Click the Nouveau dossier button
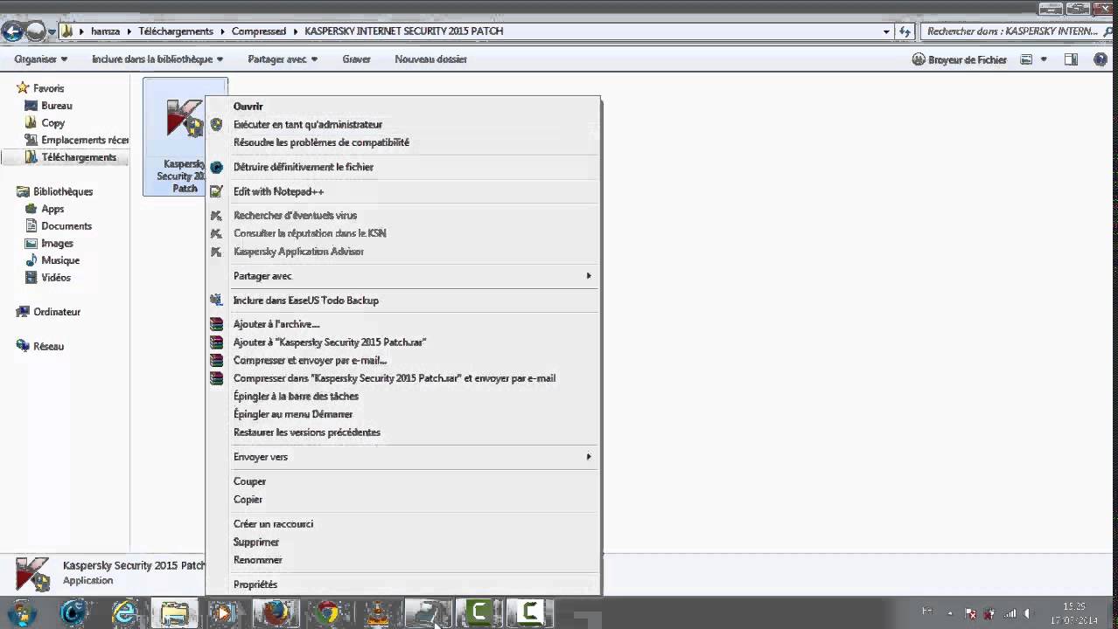The width and height of the screenshot is (1118, 629). pos(430,59)
